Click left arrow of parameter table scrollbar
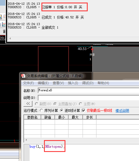 coord(26,140)
